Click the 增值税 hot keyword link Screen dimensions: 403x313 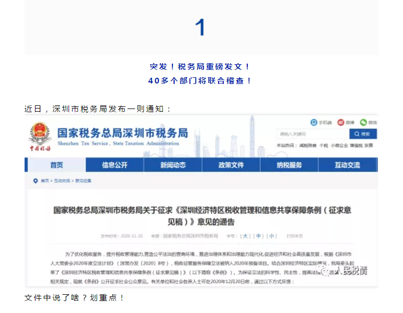[356, 146]
